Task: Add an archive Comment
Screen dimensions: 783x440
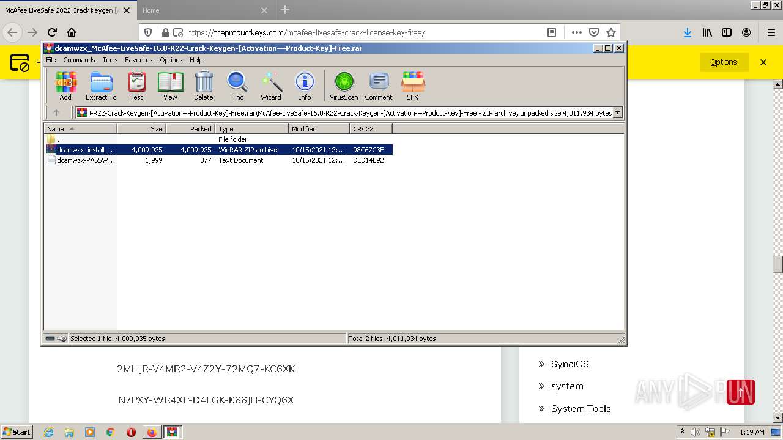Action: tap(379, 86)
